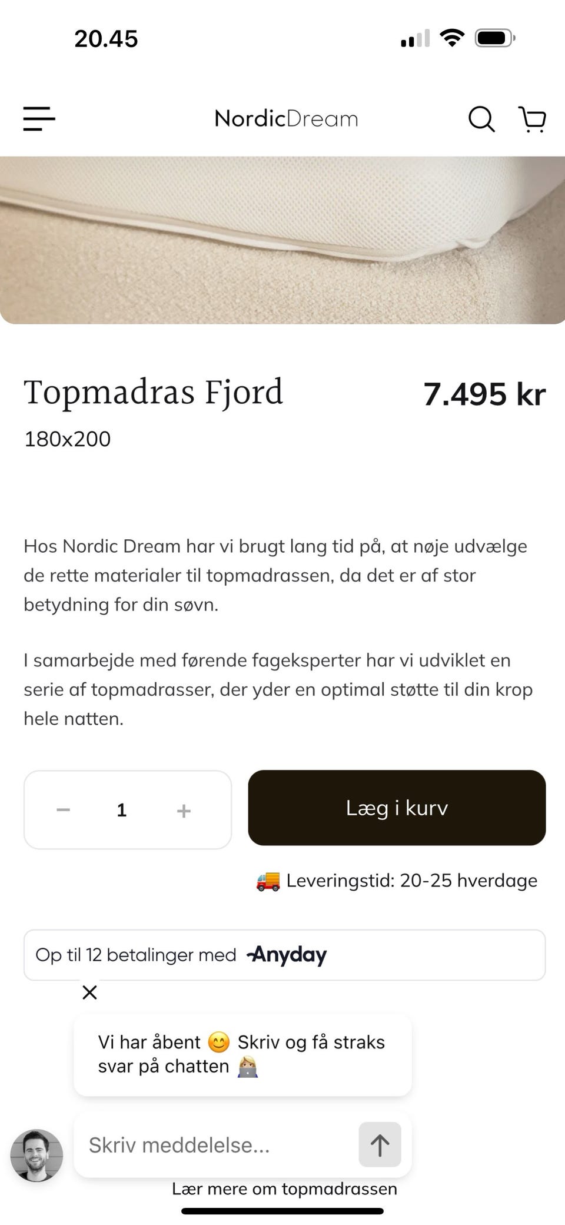Tap the search magnifier icon
565x1225 pixels.
click(481, 119)
